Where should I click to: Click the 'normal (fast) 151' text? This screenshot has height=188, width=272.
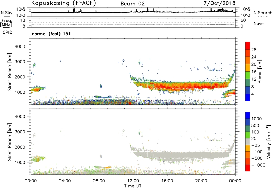click(51, 34)
